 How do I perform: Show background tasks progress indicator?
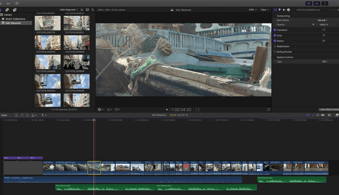tap(16, 3)
